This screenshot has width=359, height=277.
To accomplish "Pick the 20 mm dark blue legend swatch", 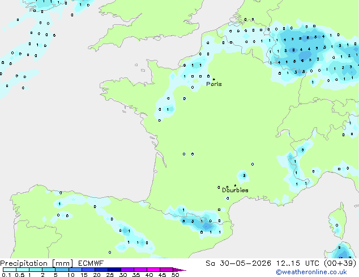I will click(101, 270).
